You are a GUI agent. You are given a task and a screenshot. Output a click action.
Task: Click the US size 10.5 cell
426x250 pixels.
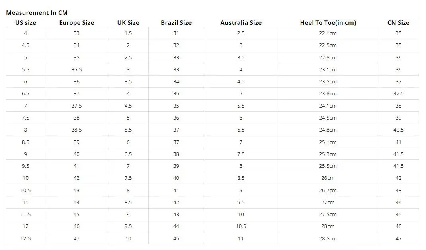pos(25,191)
